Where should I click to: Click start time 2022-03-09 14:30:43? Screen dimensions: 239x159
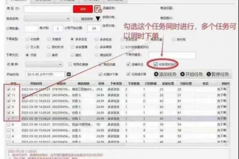(x=36, y=107)
